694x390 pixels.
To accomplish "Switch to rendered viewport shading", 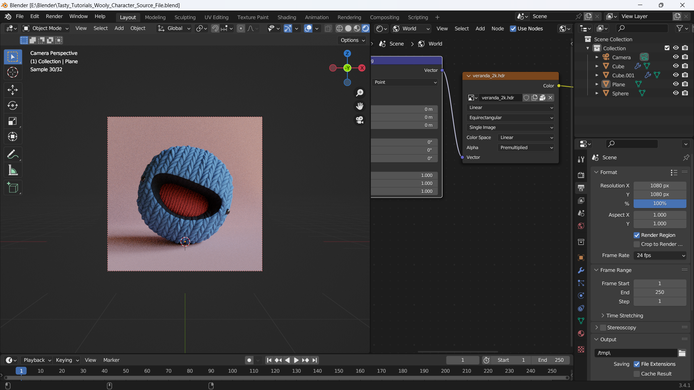I will pyautogui.click(x=365, y=29).
